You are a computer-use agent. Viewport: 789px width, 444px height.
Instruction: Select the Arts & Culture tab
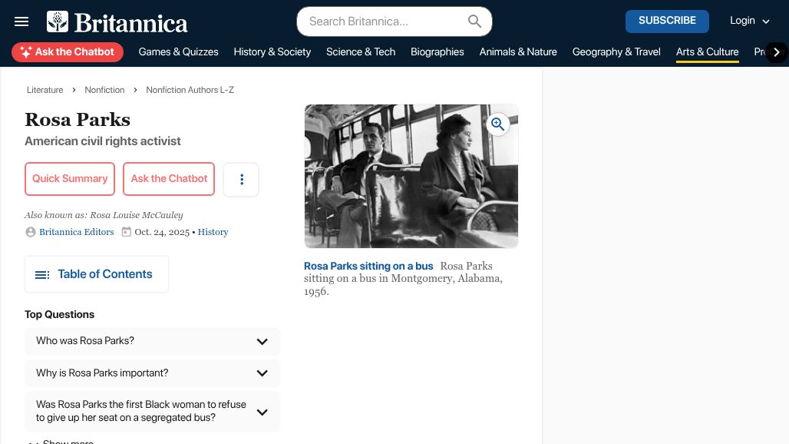707,52
